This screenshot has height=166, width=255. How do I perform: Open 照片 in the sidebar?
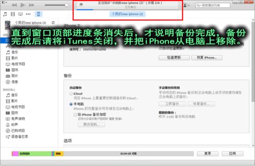point(12,76)
